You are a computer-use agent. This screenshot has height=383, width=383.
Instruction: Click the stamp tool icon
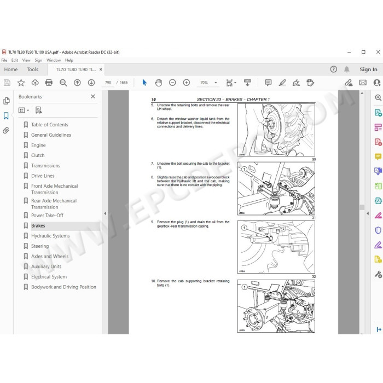coord(310,83)
